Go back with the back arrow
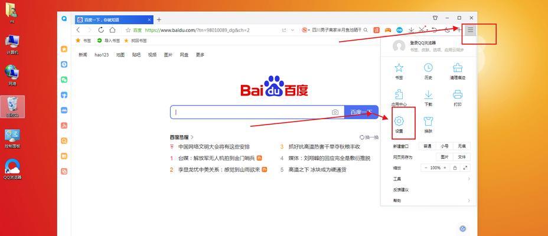Viewport: 548px width, 236px height. (79, 30)
